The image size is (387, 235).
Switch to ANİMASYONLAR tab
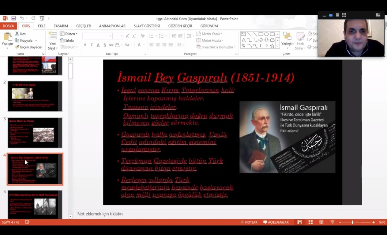tap(112, 26)
